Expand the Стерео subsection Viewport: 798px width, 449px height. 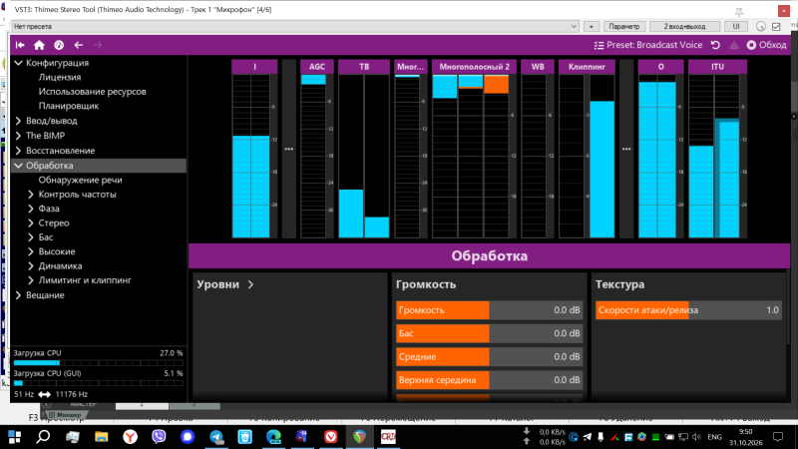pos(31,223)
